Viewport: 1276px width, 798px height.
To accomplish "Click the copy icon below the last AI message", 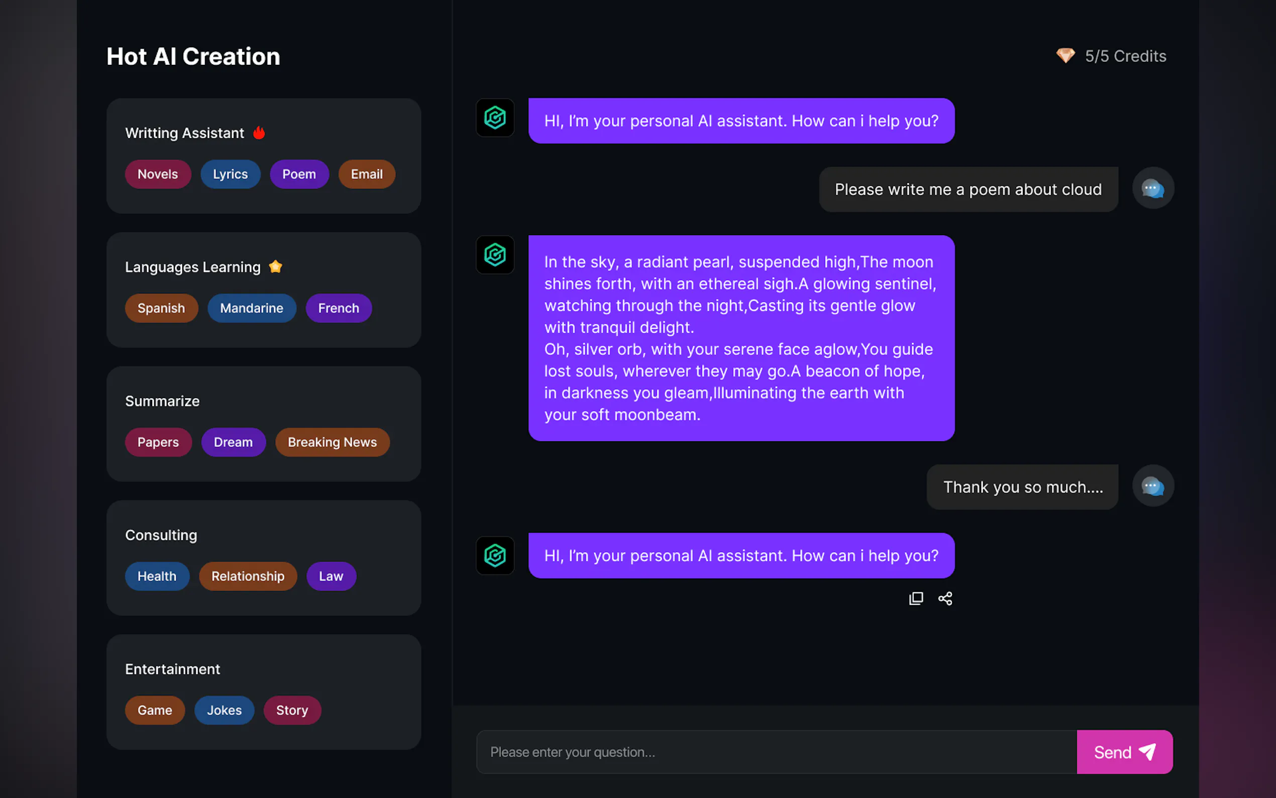I will coord(916,598).
